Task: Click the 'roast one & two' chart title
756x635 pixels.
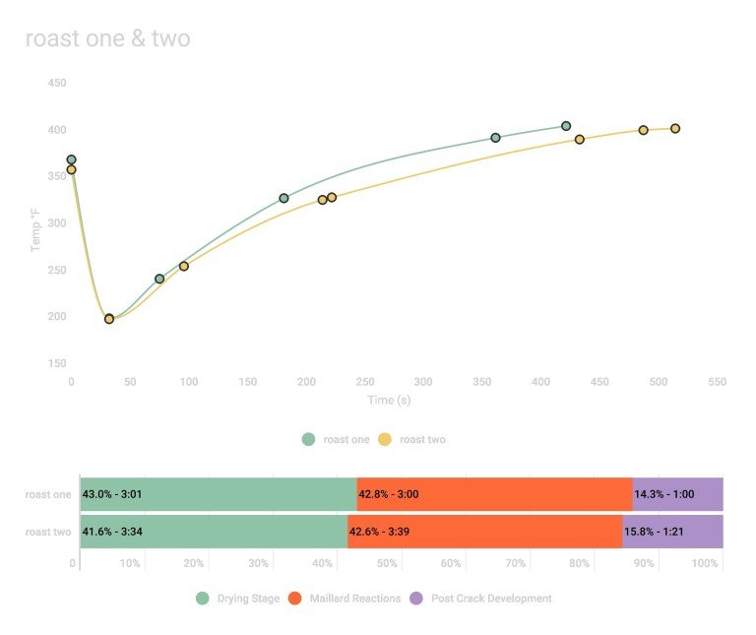Action: (107, 39)
